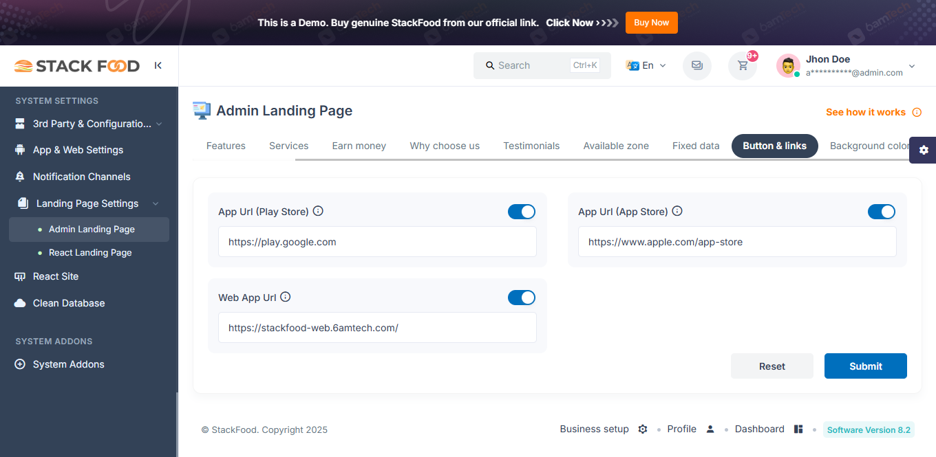
Task: Open the Jhon Doe account dropdown arrow
Action: tap(912, 66)
